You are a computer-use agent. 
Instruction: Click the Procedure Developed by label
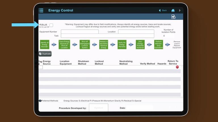(x=73, y=108)
